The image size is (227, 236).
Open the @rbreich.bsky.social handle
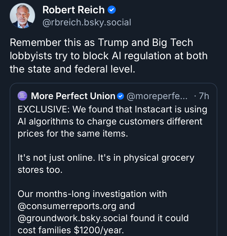[87, 22]
